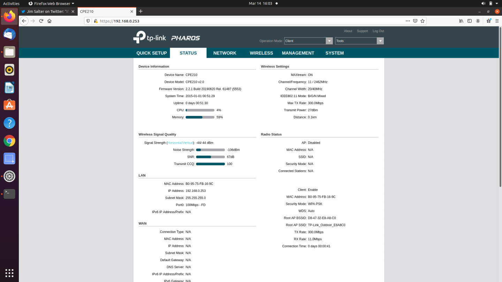This screenshot has width=502, height=282.
Task: Open the WIRELESS tab
Action: pyautogui.click(x=261, y=53)
